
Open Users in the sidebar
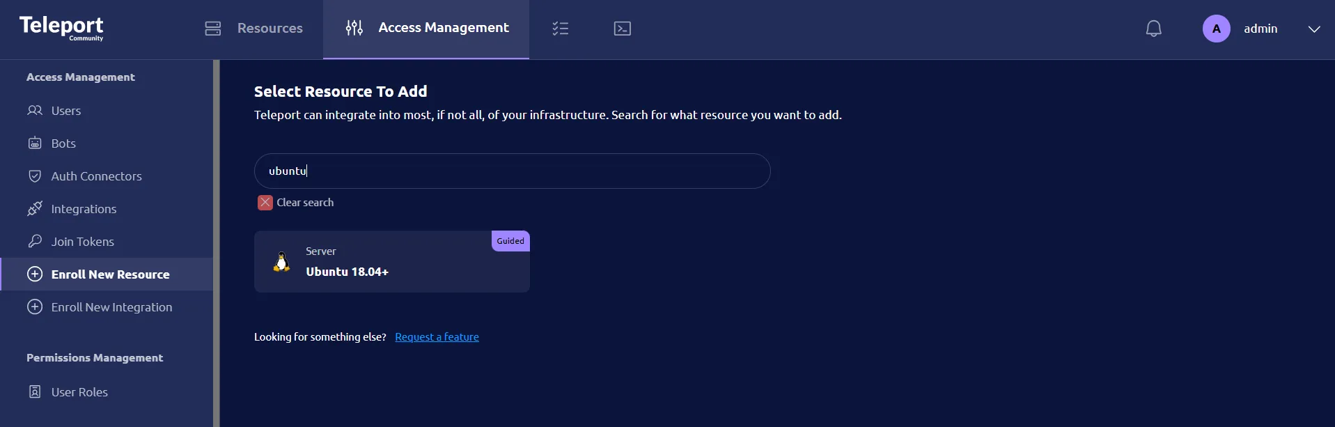[107, 110]
